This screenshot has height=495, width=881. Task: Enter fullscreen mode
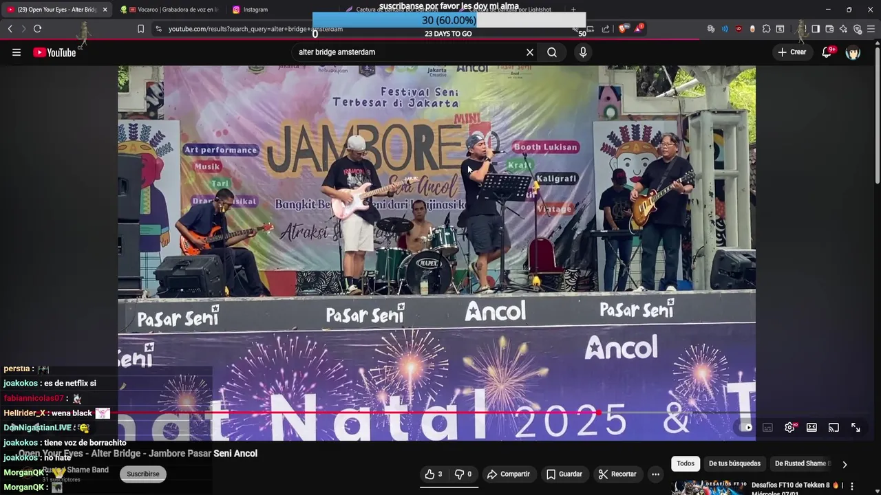tap(856, 428)
